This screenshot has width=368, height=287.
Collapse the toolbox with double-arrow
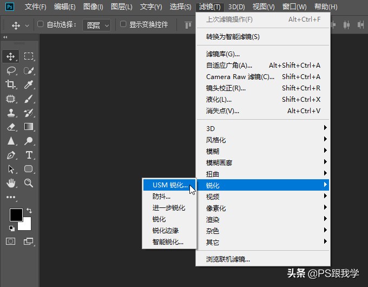coord(5,37)
